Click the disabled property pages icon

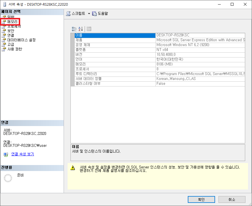point(89,29)
